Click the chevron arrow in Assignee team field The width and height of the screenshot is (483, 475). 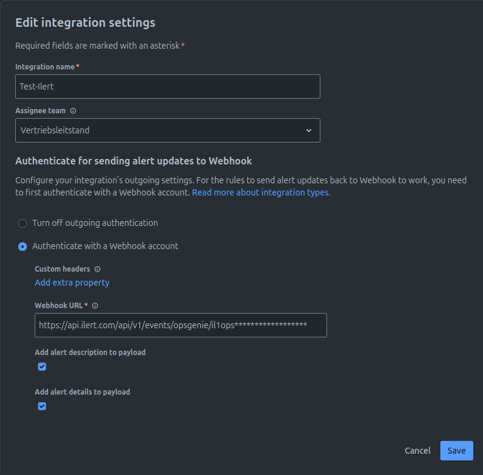(x=308, y=130)
